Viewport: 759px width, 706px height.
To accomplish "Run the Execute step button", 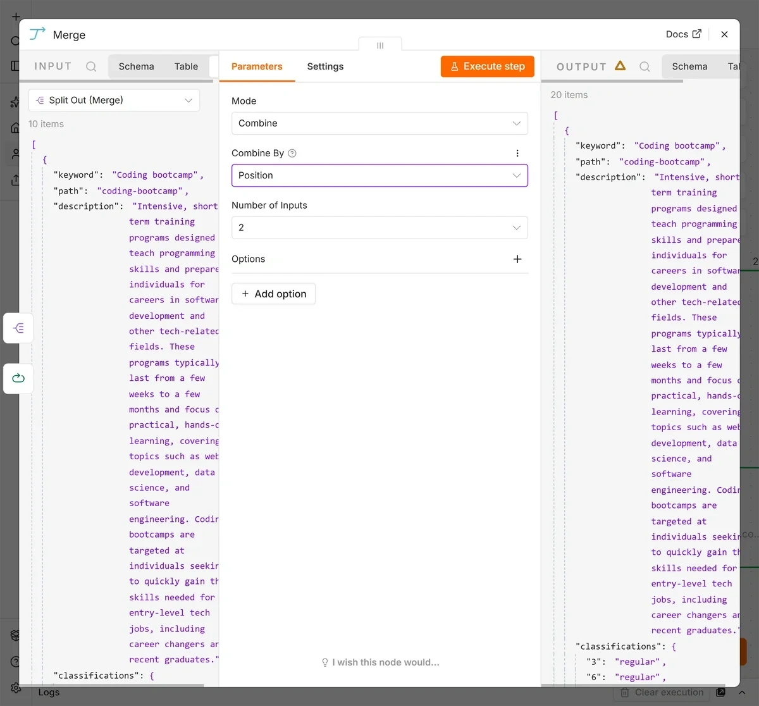I will coord(488,66).
